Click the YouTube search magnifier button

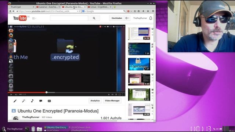tap(94, 18)
